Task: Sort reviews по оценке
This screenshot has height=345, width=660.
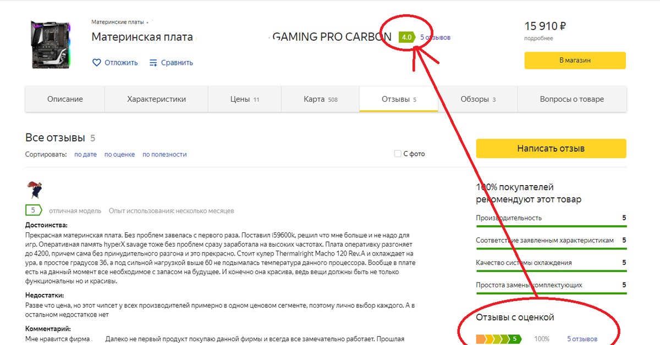Action: point(119,154)
